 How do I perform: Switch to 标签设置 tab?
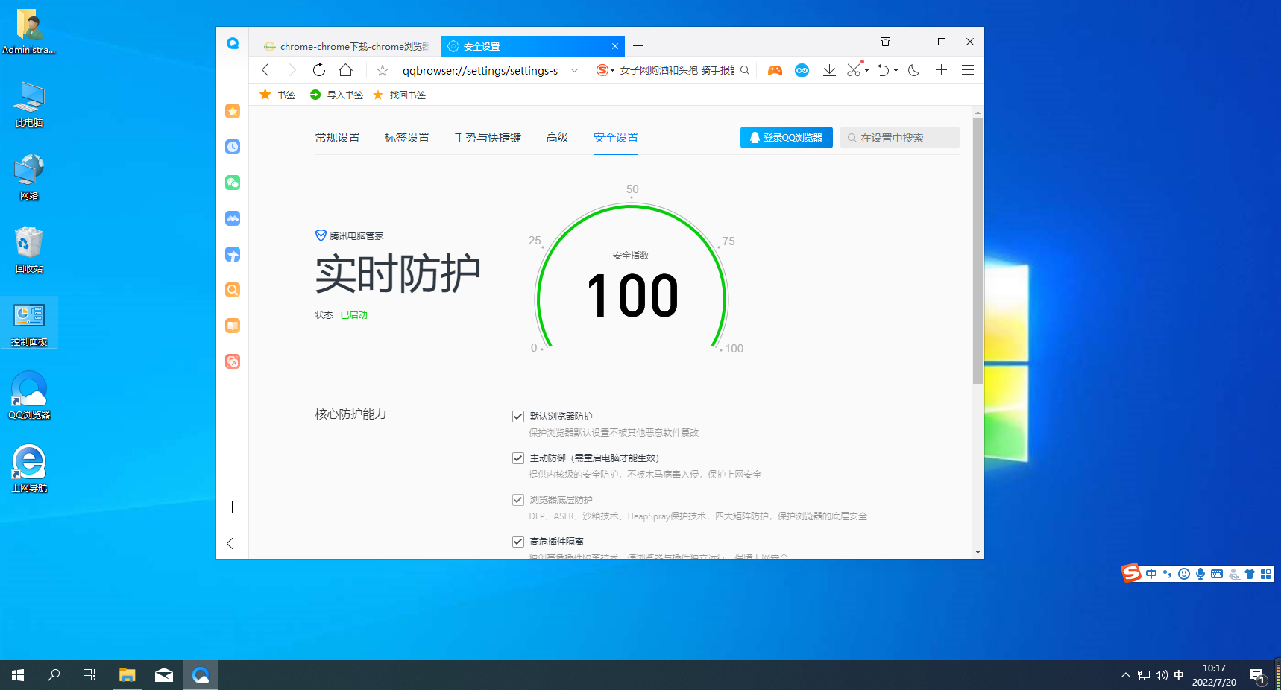point(406,138)
